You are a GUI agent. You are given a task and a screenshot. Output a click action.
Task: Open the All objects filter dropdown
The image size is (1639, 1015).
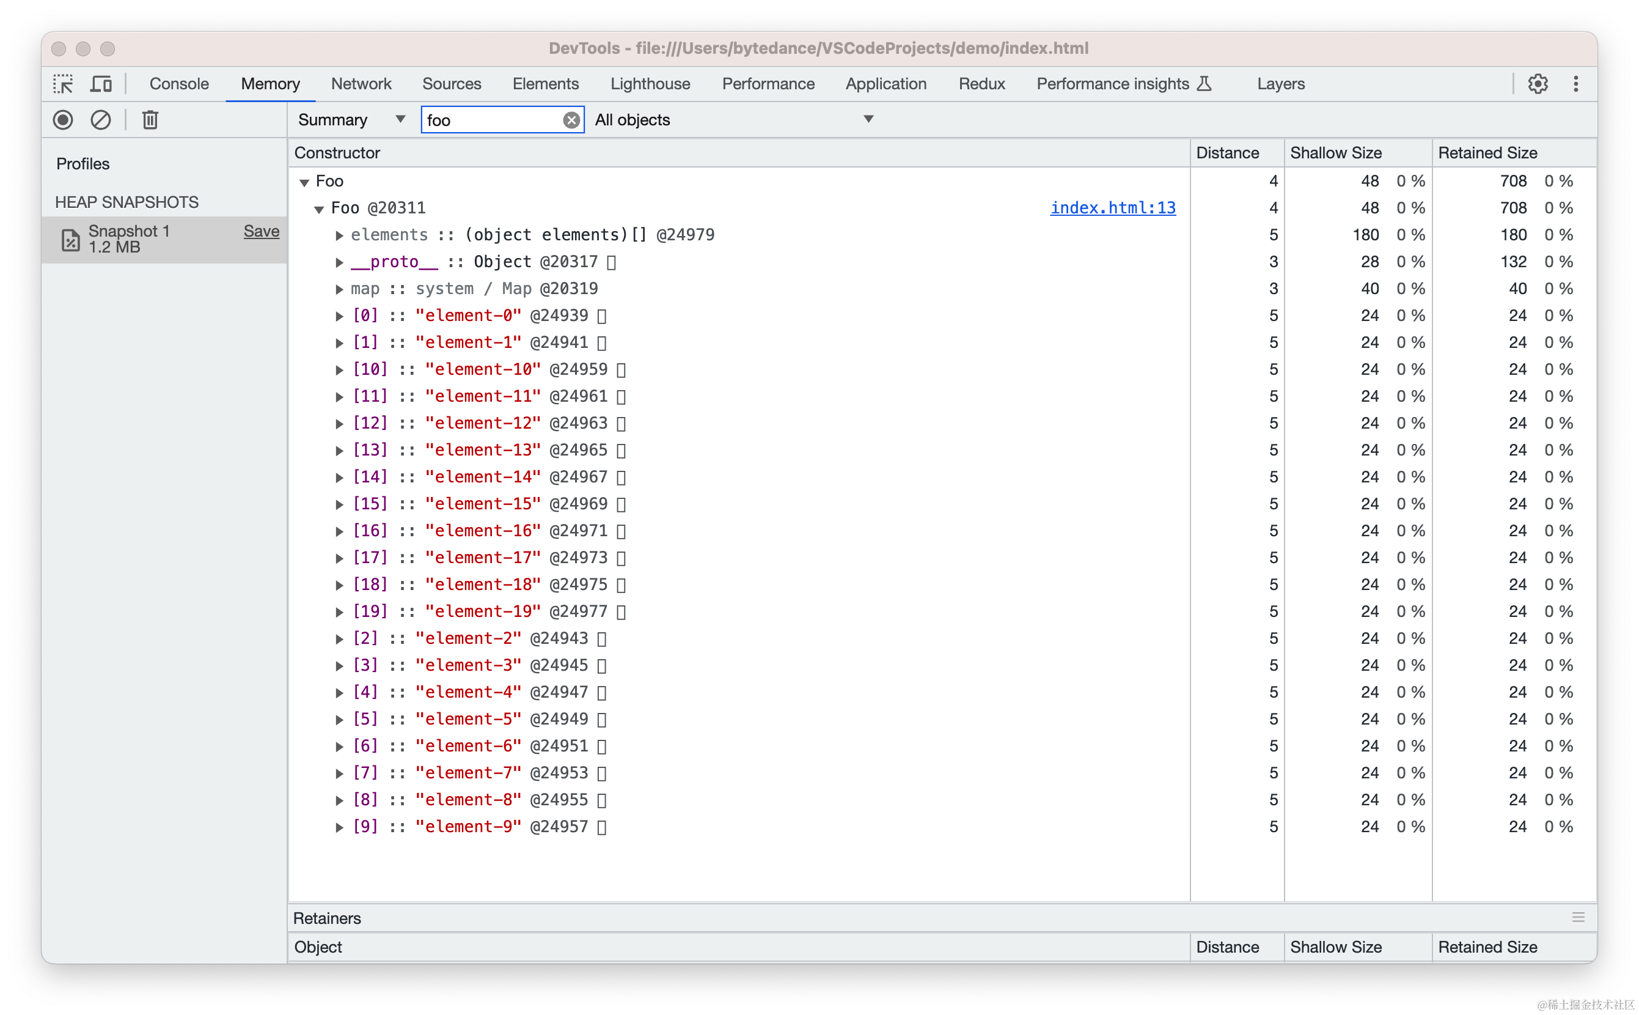[x=734, y=120]
